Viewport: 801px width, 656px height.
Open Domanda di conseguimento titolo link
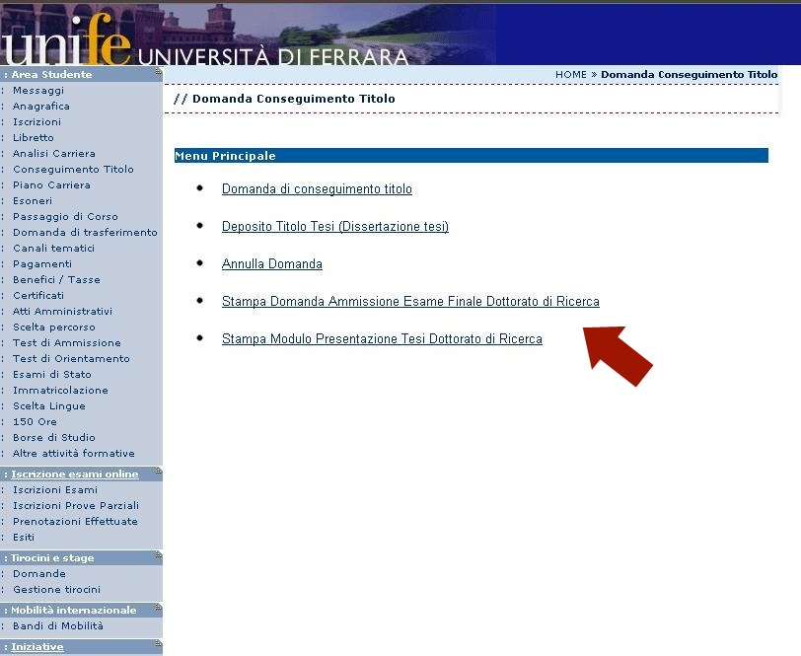click(x=317, y=189)
